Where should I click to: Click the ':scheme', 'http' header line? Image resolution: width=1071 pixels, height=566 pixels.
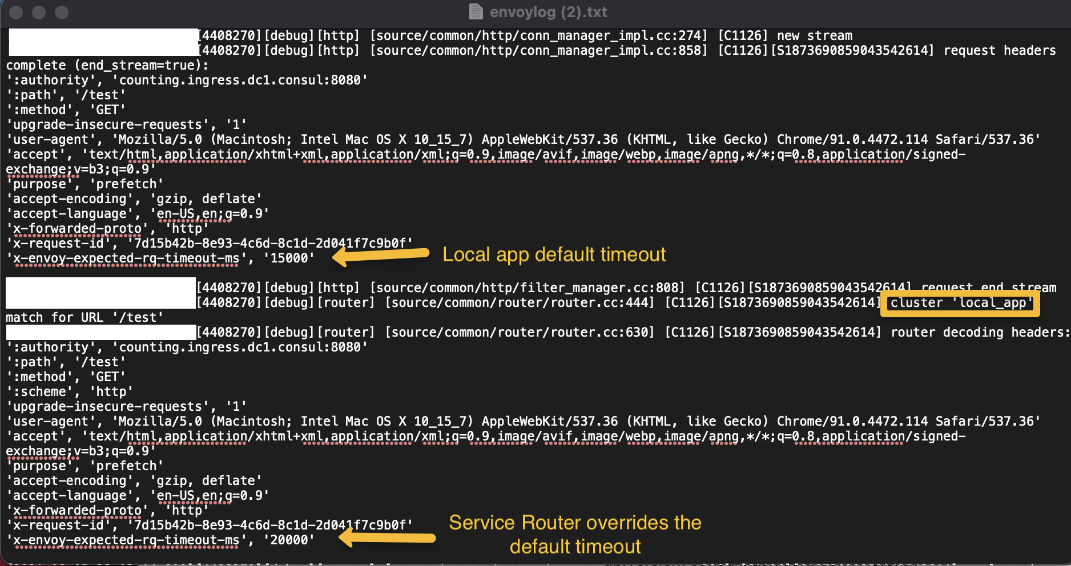70,392
